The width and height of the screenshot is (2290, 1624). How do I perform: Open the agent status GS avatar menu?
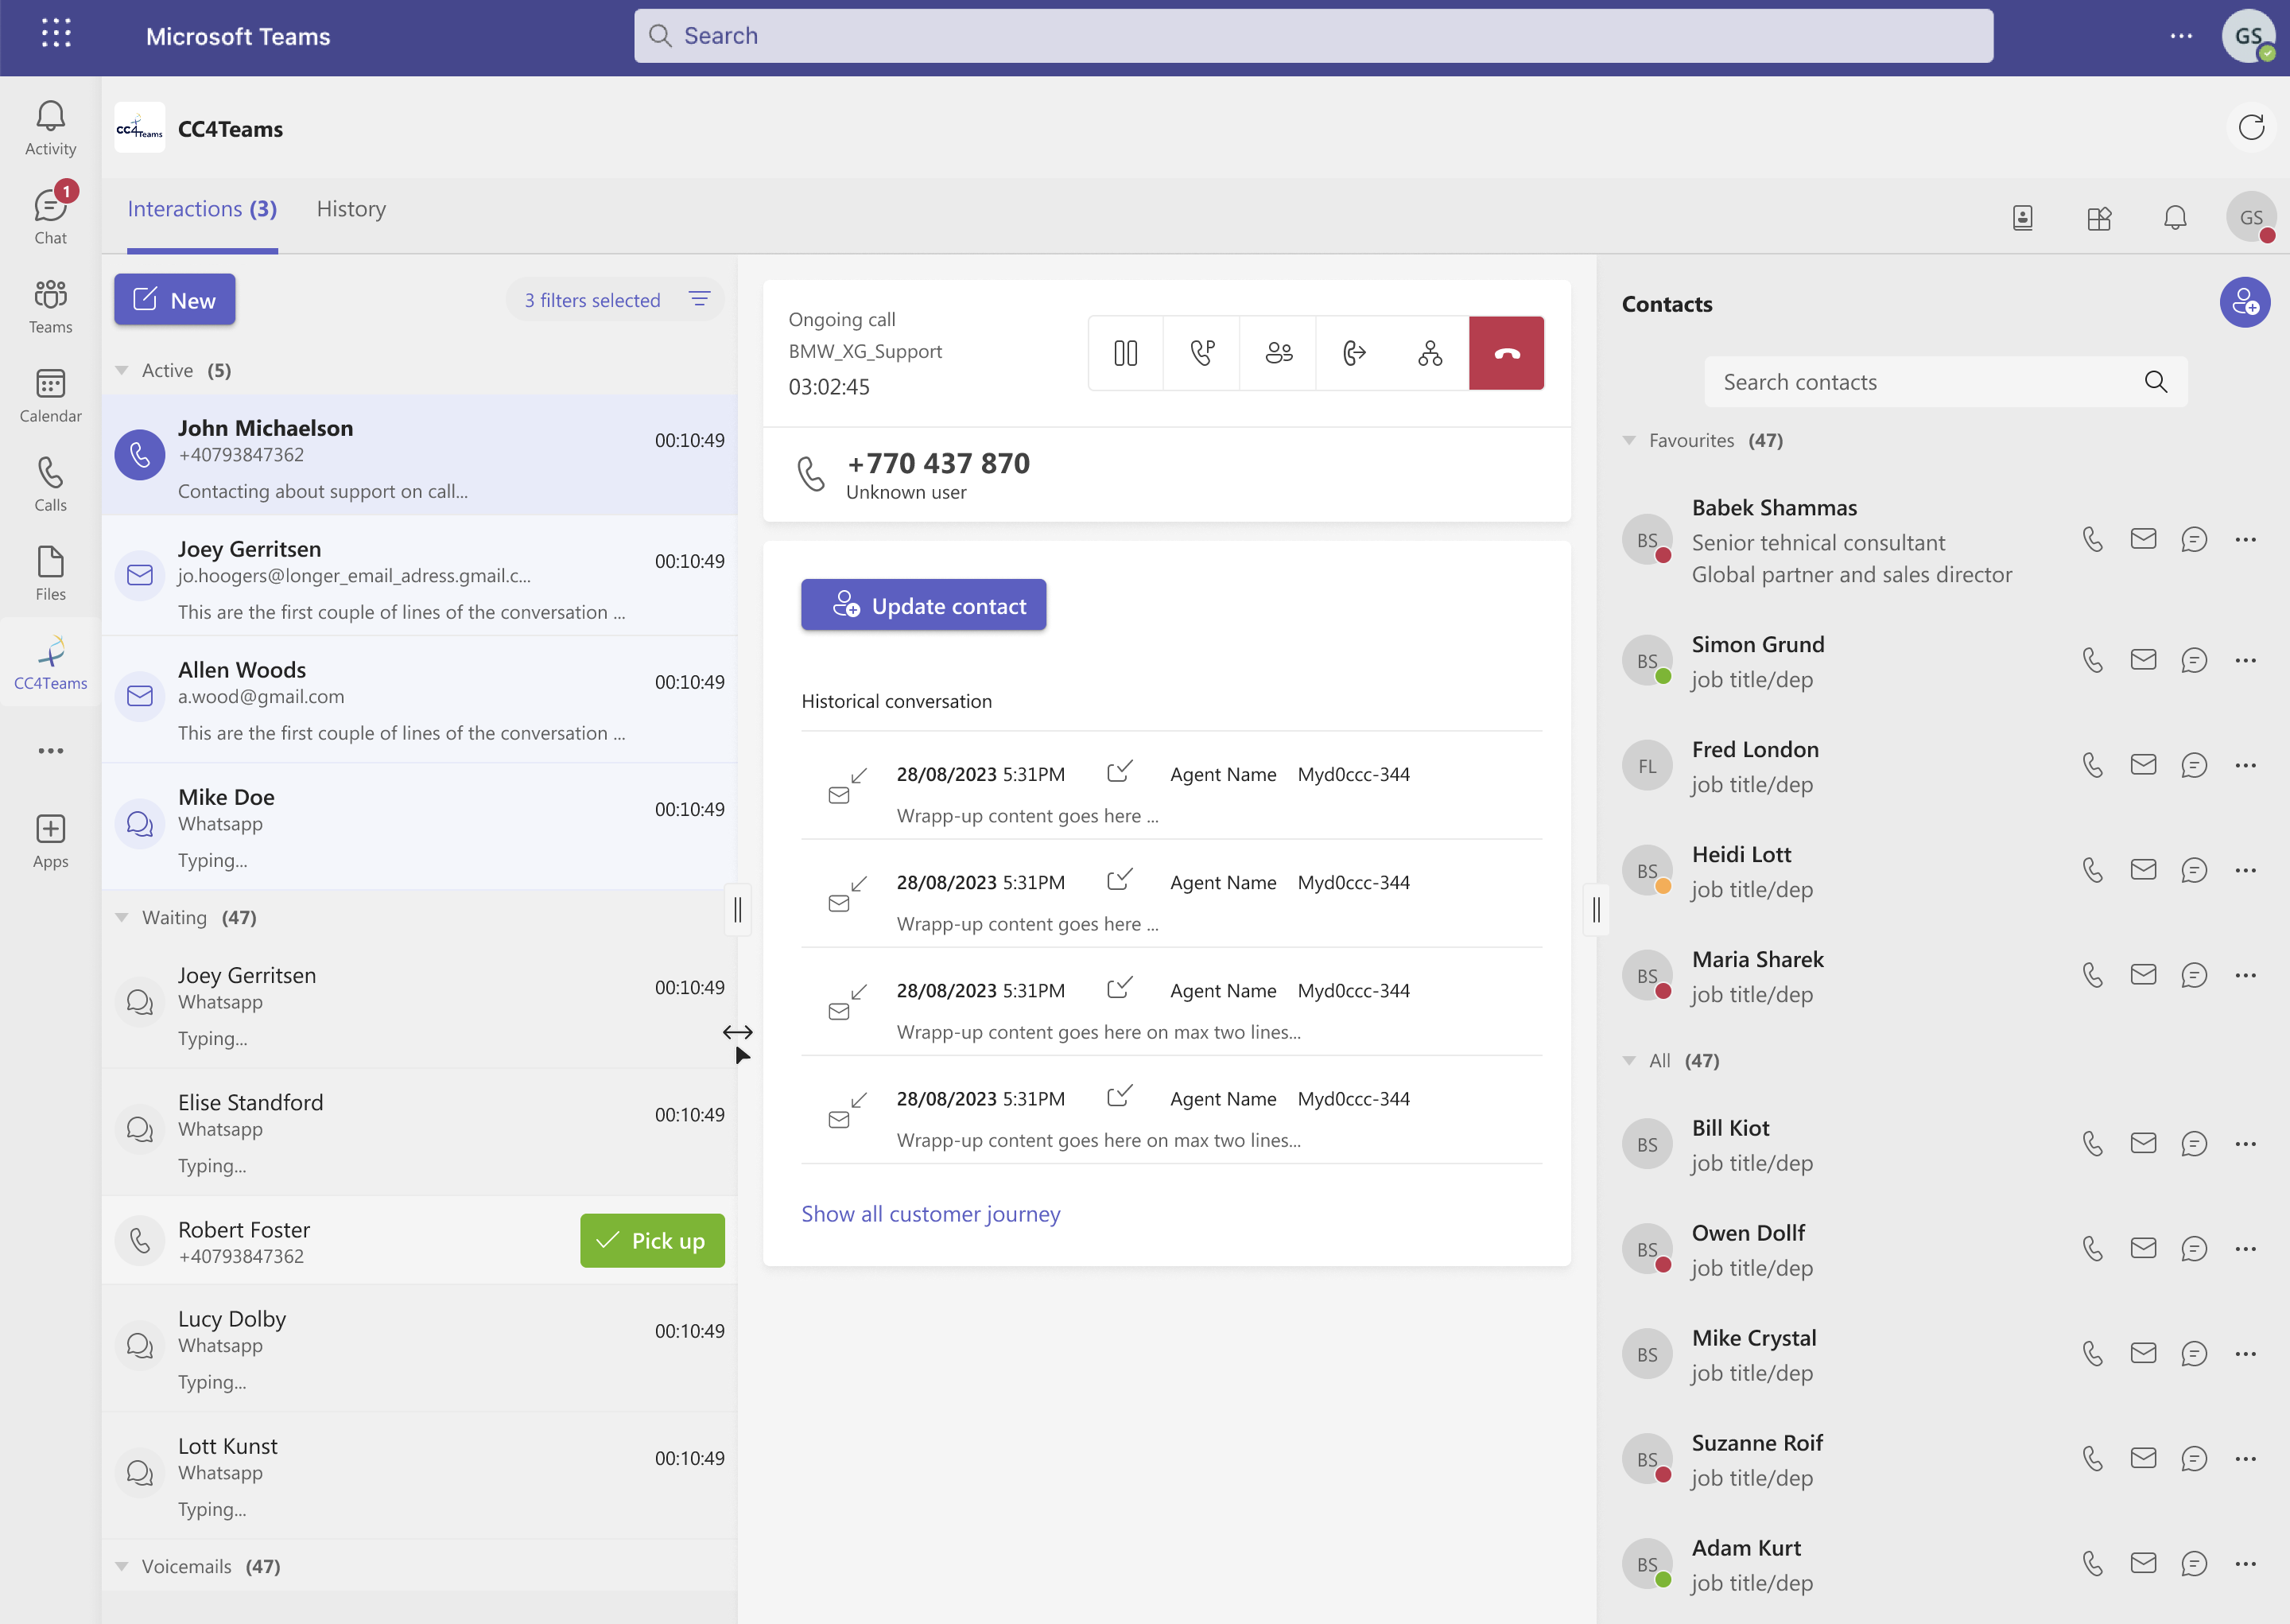click(x=2251, y=217)
